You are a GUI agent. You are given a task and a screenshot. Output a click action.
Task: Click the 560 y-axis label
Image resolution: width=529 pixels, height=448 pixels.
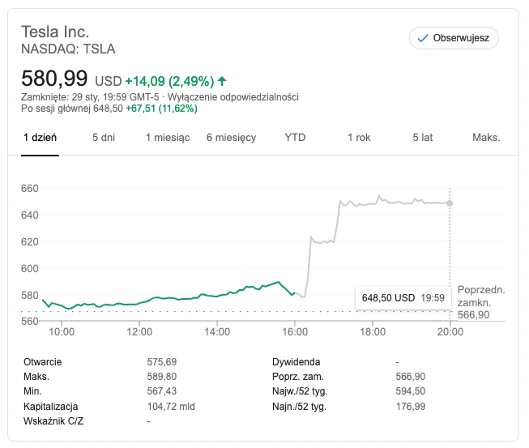(30, 321)
